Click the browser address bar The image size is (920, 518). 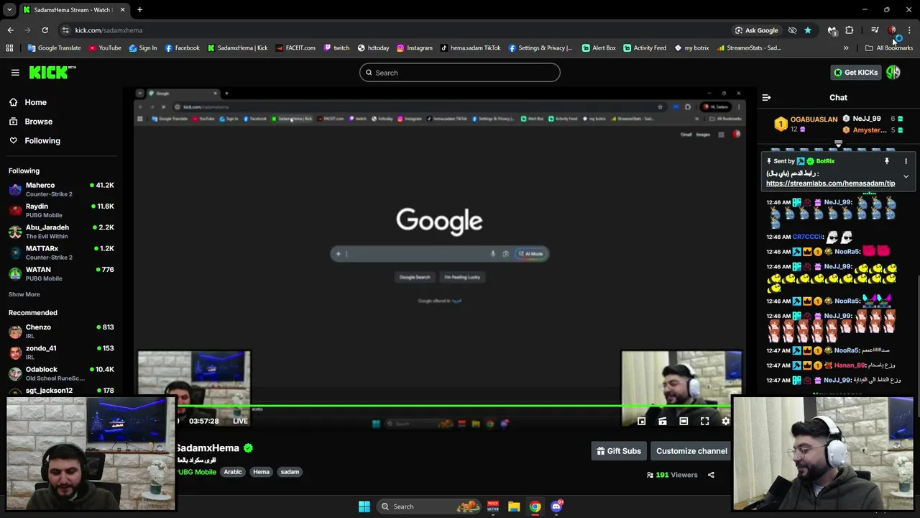395,30
